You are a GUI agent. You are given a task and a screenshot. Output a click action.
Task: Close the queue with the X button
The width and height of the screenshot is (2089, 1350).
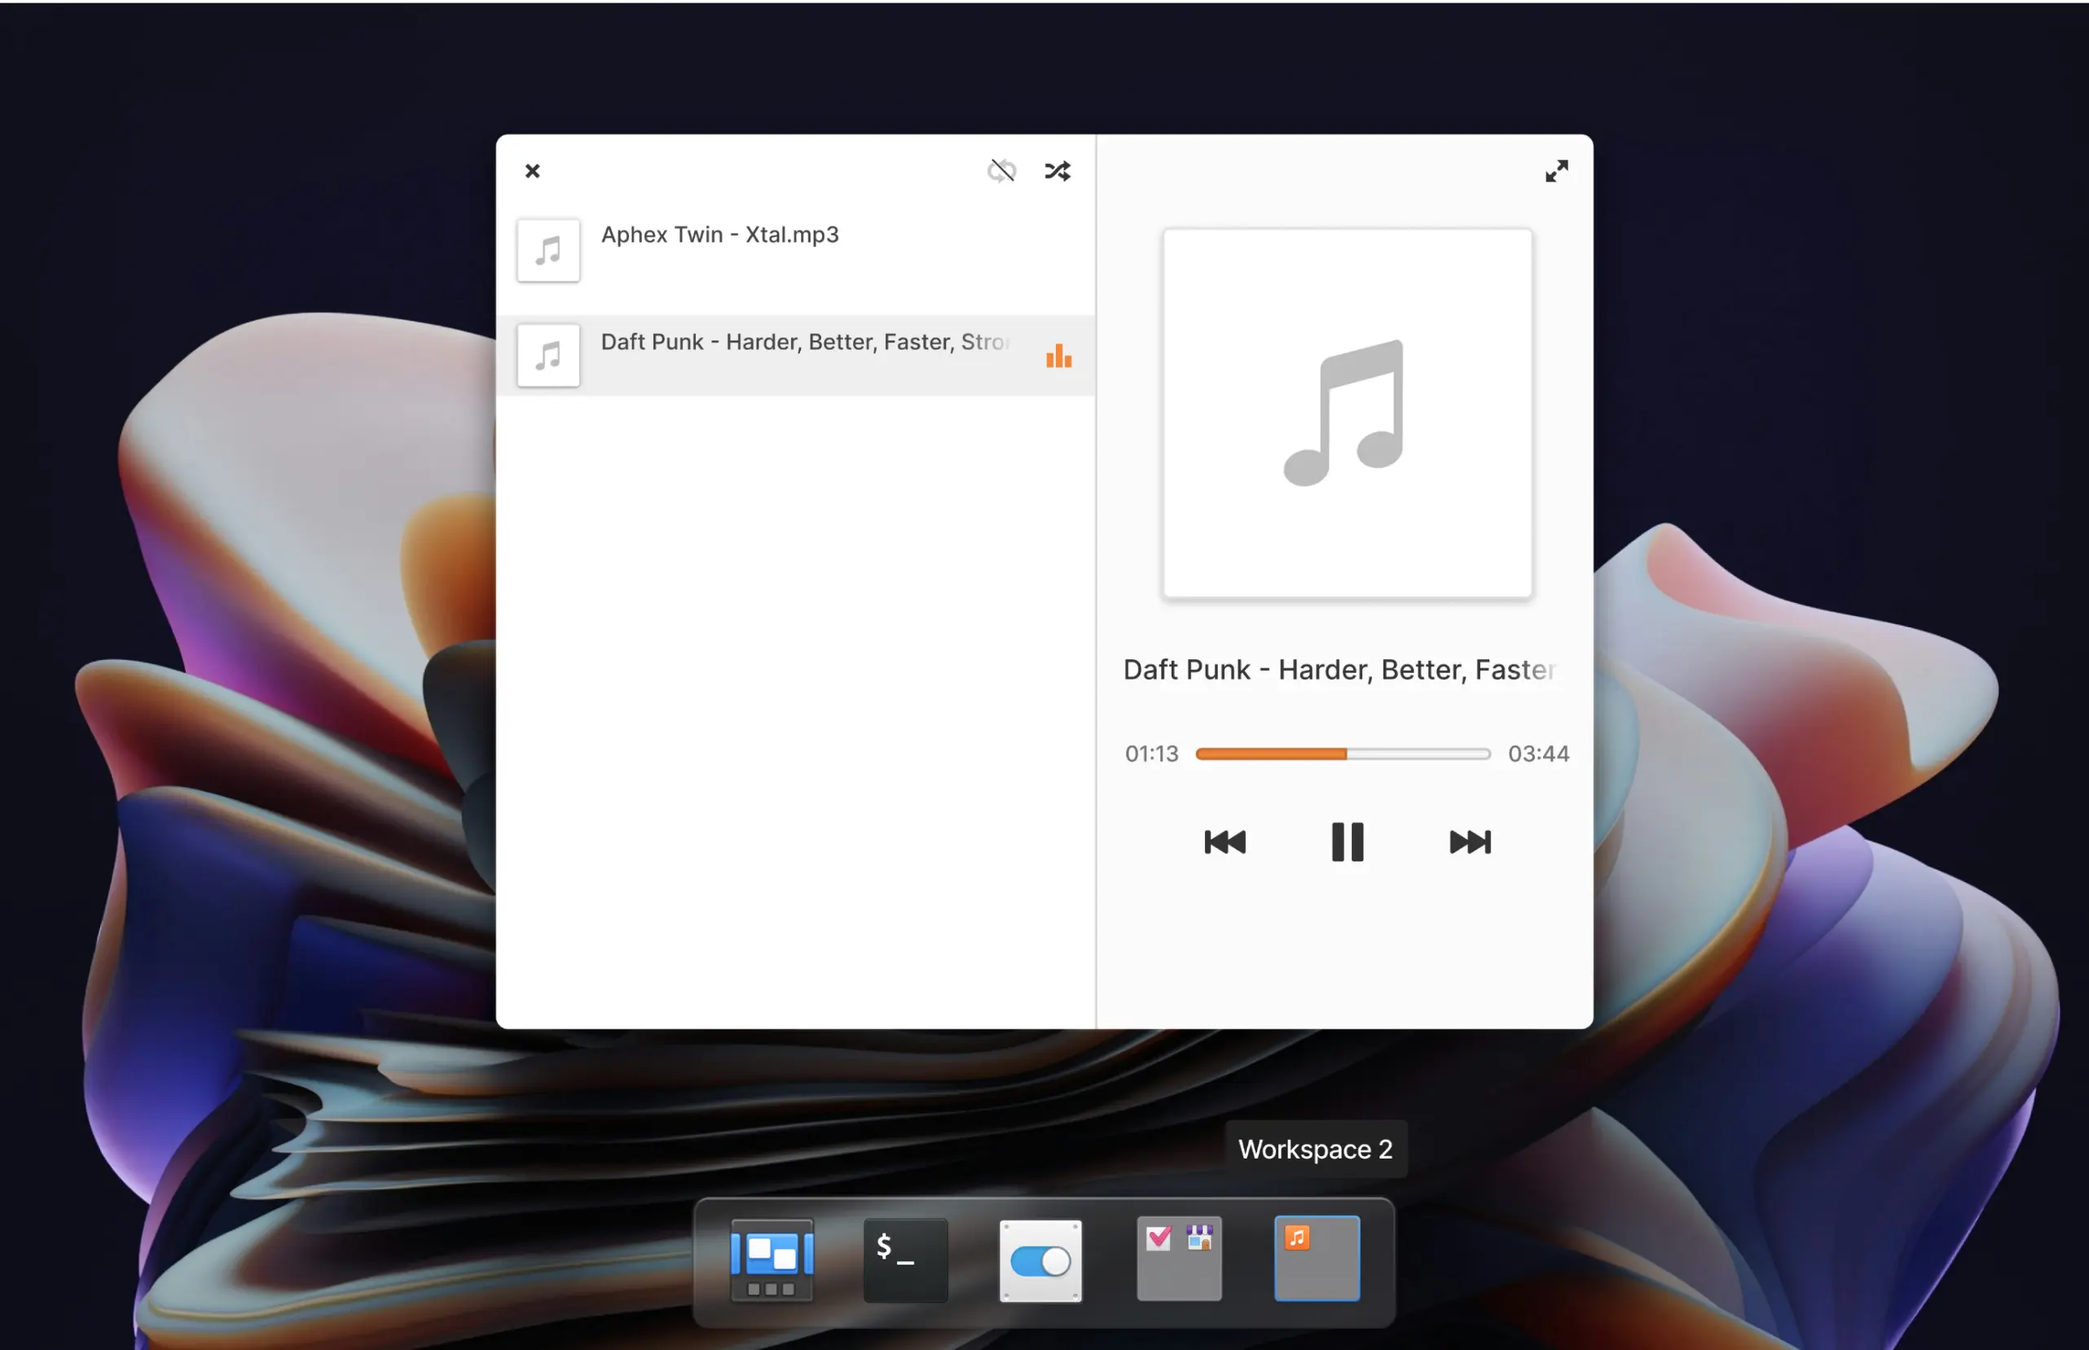pyautogui.click(x=532, y=171)
